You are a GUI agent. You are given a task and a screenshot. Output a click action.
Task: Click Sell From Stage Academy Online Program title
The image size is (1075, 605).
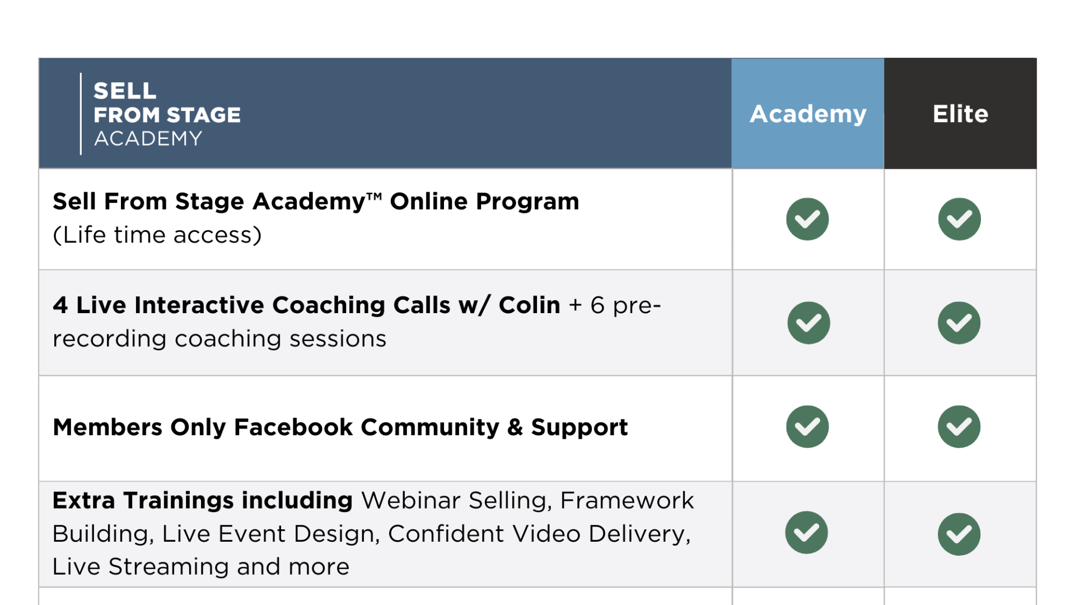click(316, 201)
